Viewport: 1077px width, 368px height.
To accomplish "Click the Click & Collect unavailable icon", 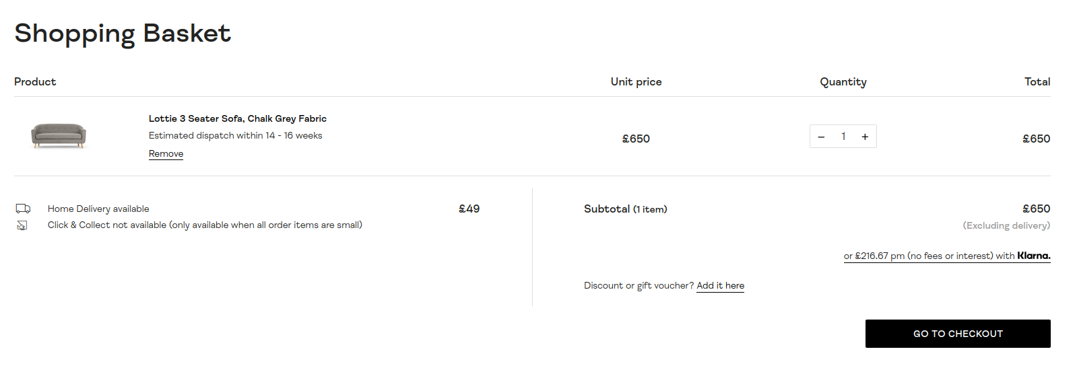I will [x=22, y=225].
